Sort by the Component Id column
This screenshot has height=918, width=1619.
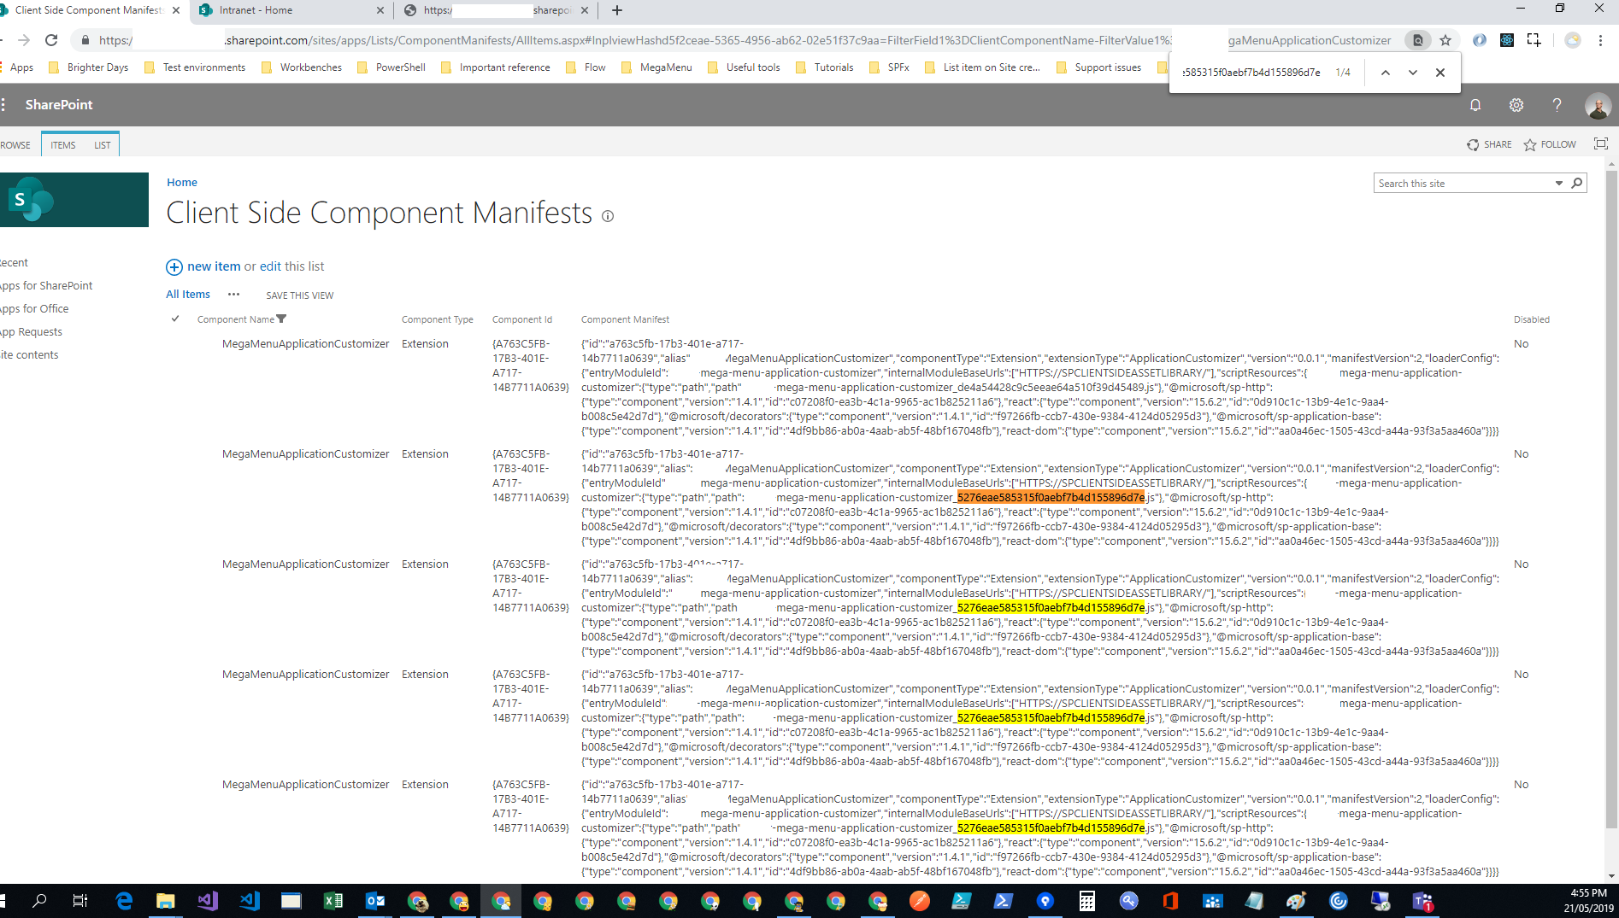[x=522, y=319]
